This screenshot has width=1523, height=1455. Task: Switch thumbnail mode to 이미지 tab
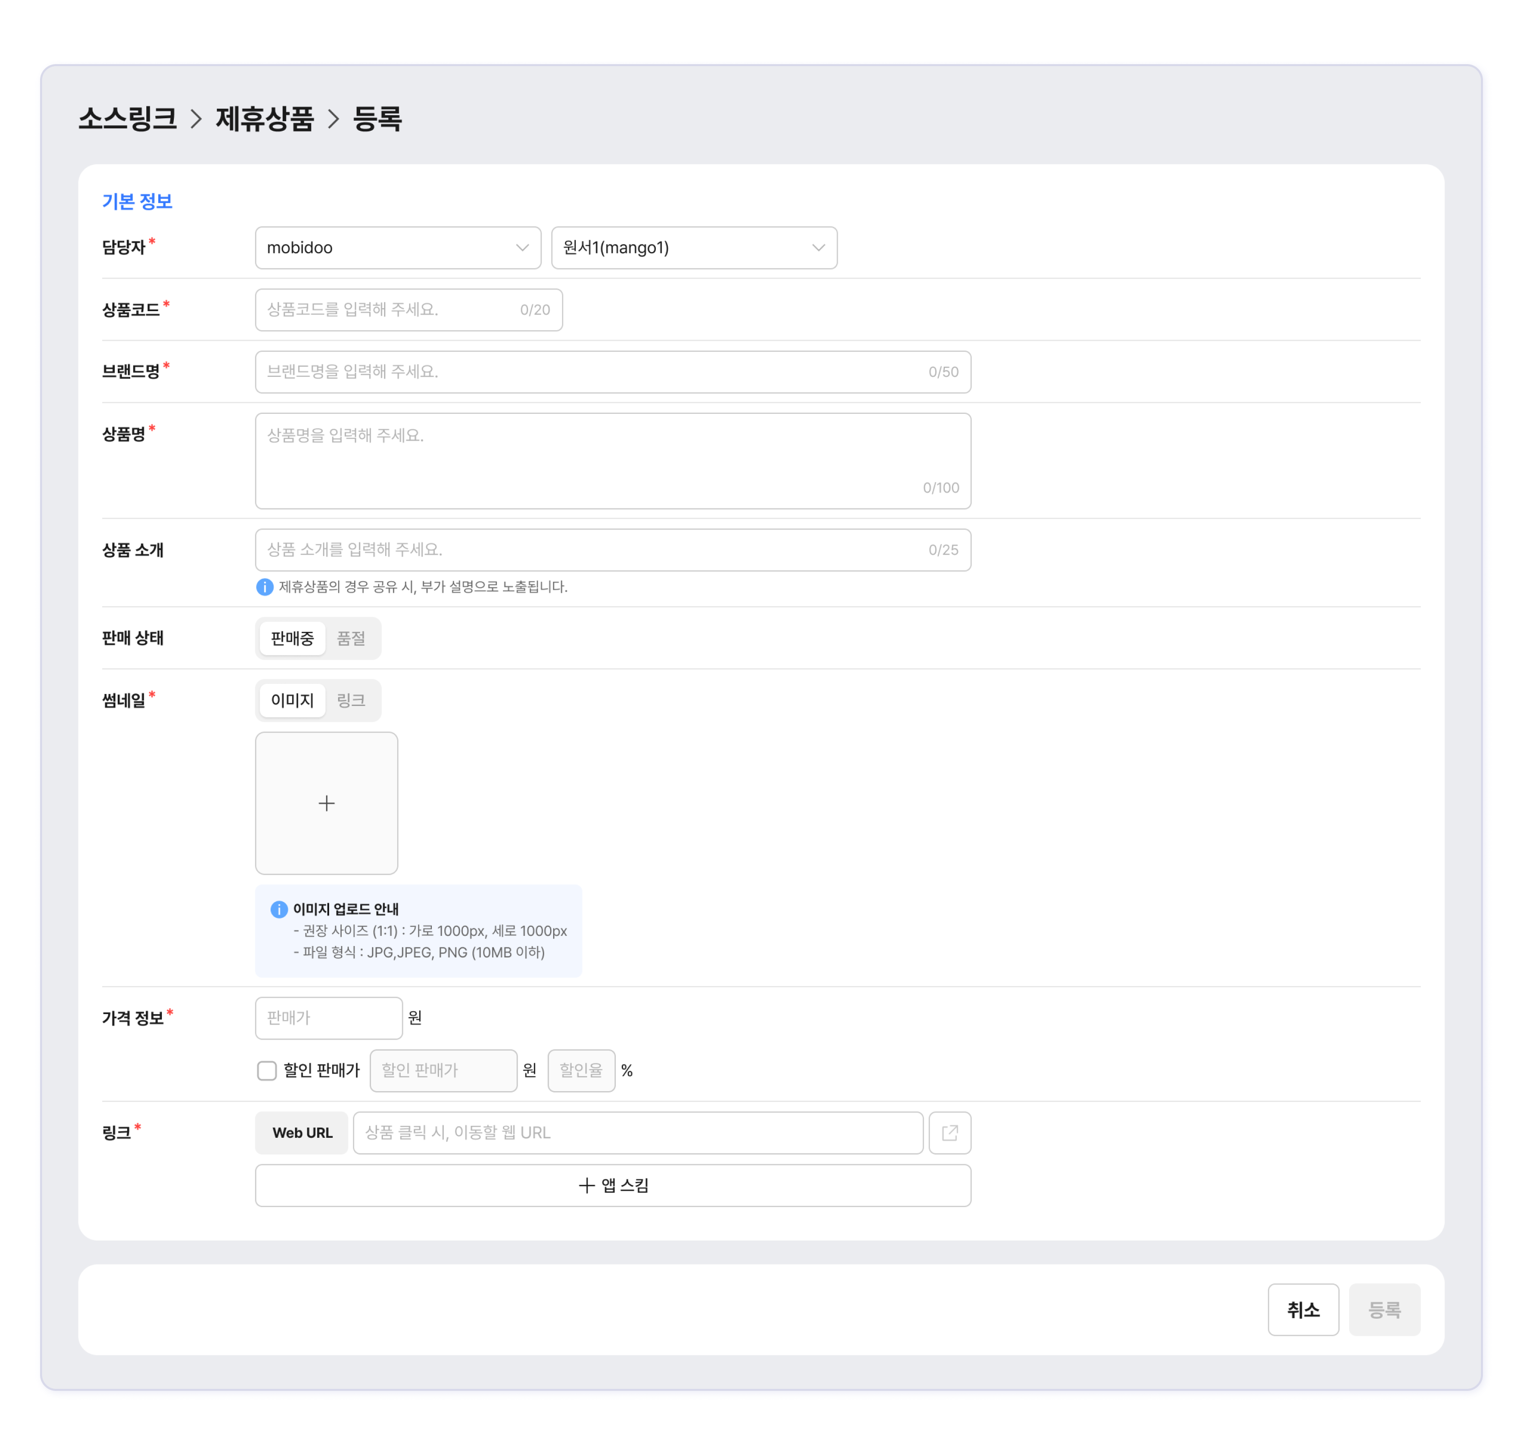pyautogui.click(x=293, y=700)
